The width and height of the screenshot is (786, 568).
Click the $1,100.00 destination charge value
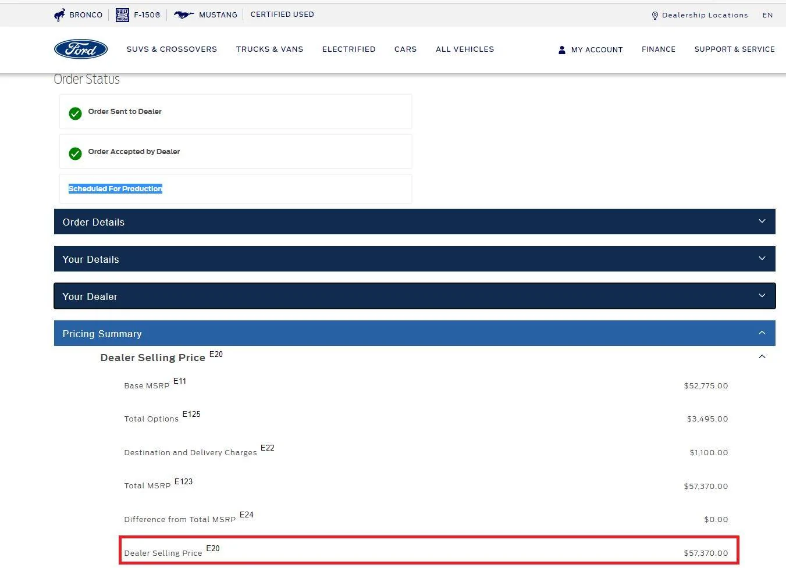coord(709,453)
